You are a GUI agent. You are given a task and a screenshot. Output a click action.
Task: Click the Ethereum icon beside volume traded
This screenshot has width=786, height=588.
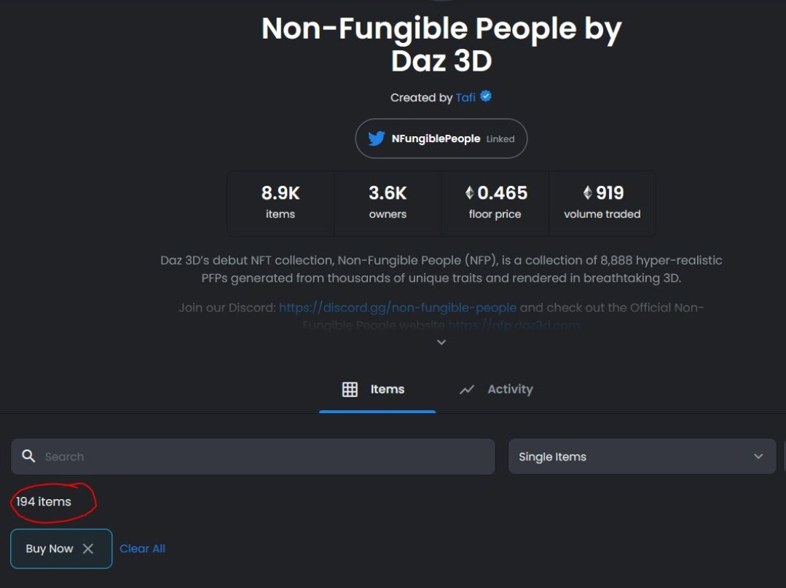(588, 192)
